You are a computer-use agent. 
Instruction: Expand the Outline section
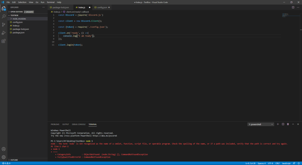click(x=14, y=160)
